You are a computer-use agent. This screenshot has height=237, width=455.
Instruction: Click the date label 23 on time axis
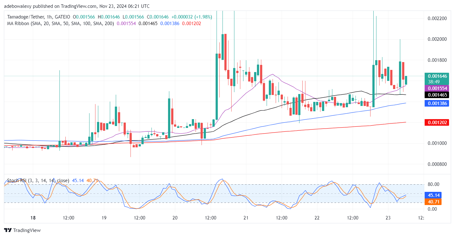[388, 218]
